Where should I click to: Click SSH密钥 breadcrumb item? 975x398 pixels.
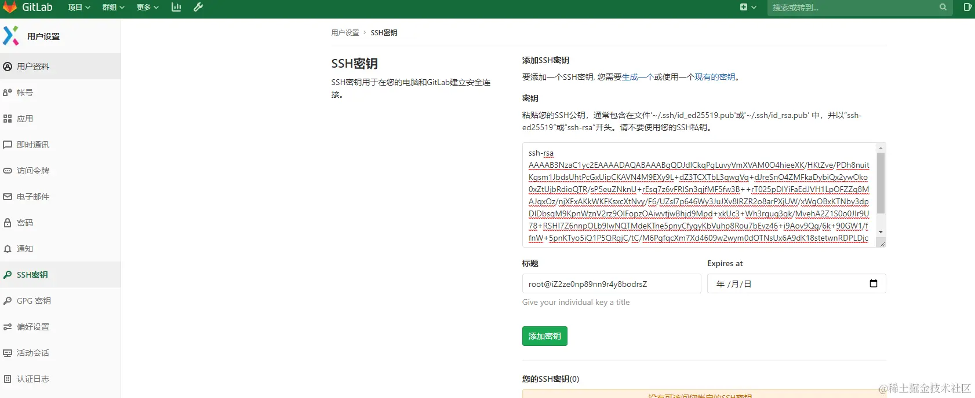(384, 33)
